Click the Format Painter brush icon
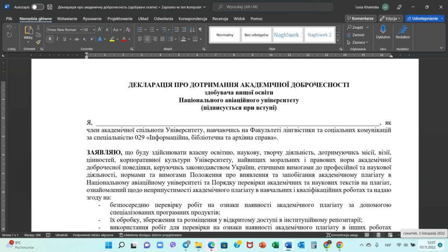 (38, 42)
